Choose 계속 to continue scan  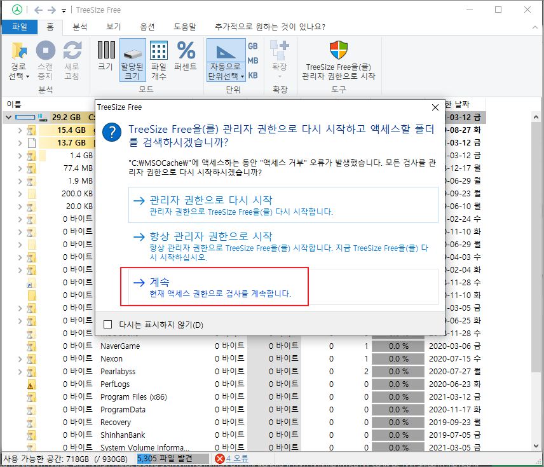(283, 287)
